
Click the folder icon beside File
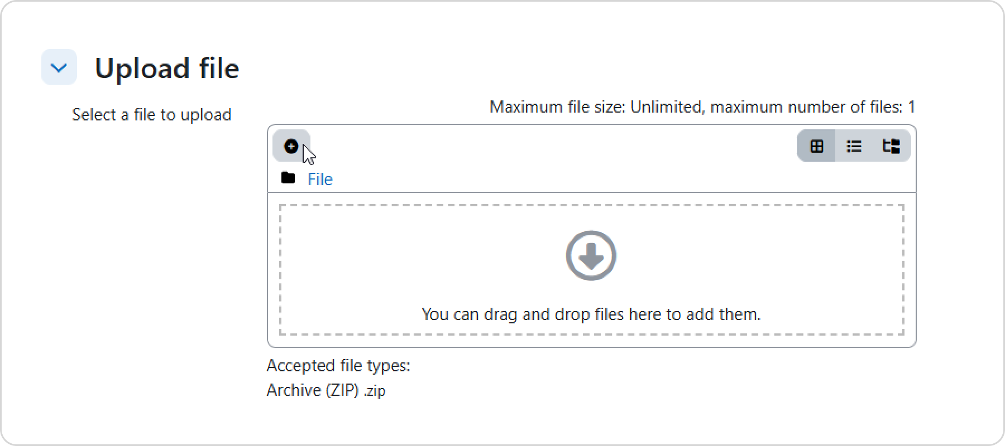tap(288, 178)
